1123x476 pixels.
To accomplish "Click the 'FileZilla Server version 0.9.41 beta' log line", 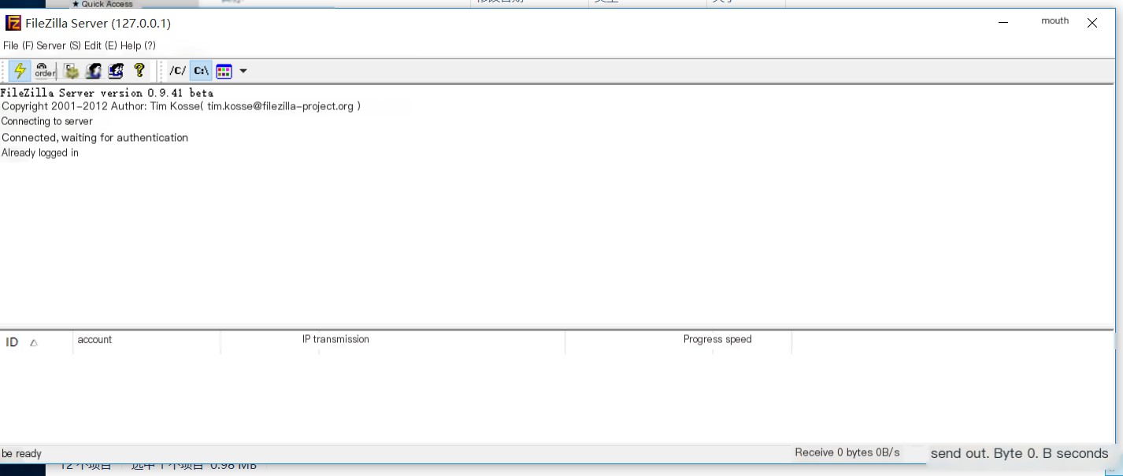I will coord(107,93).
